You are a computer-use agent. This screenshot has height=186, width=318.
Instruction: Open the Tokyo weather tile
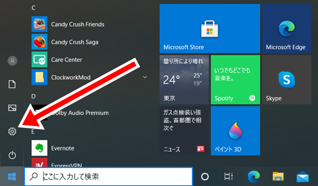[184, 79]
